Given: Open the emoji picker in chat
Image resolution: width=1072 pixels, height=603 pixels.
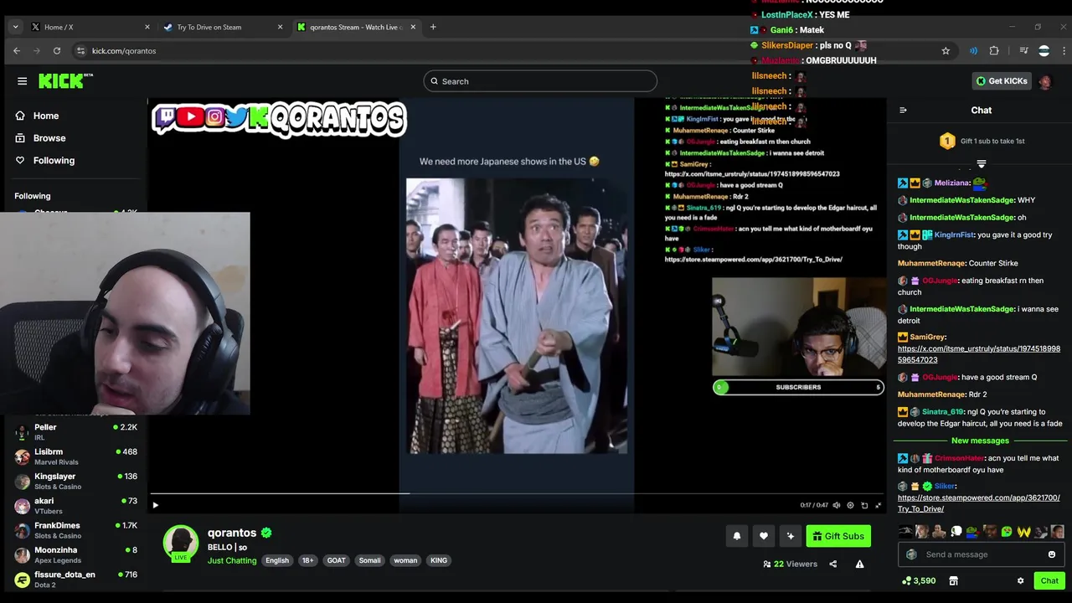Looking at the screenshot, I should click(x=1052, y=554).
